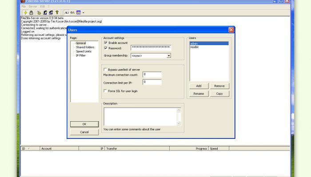Click the Copy user button
The image size is (311, 177).
click(219, 94)
